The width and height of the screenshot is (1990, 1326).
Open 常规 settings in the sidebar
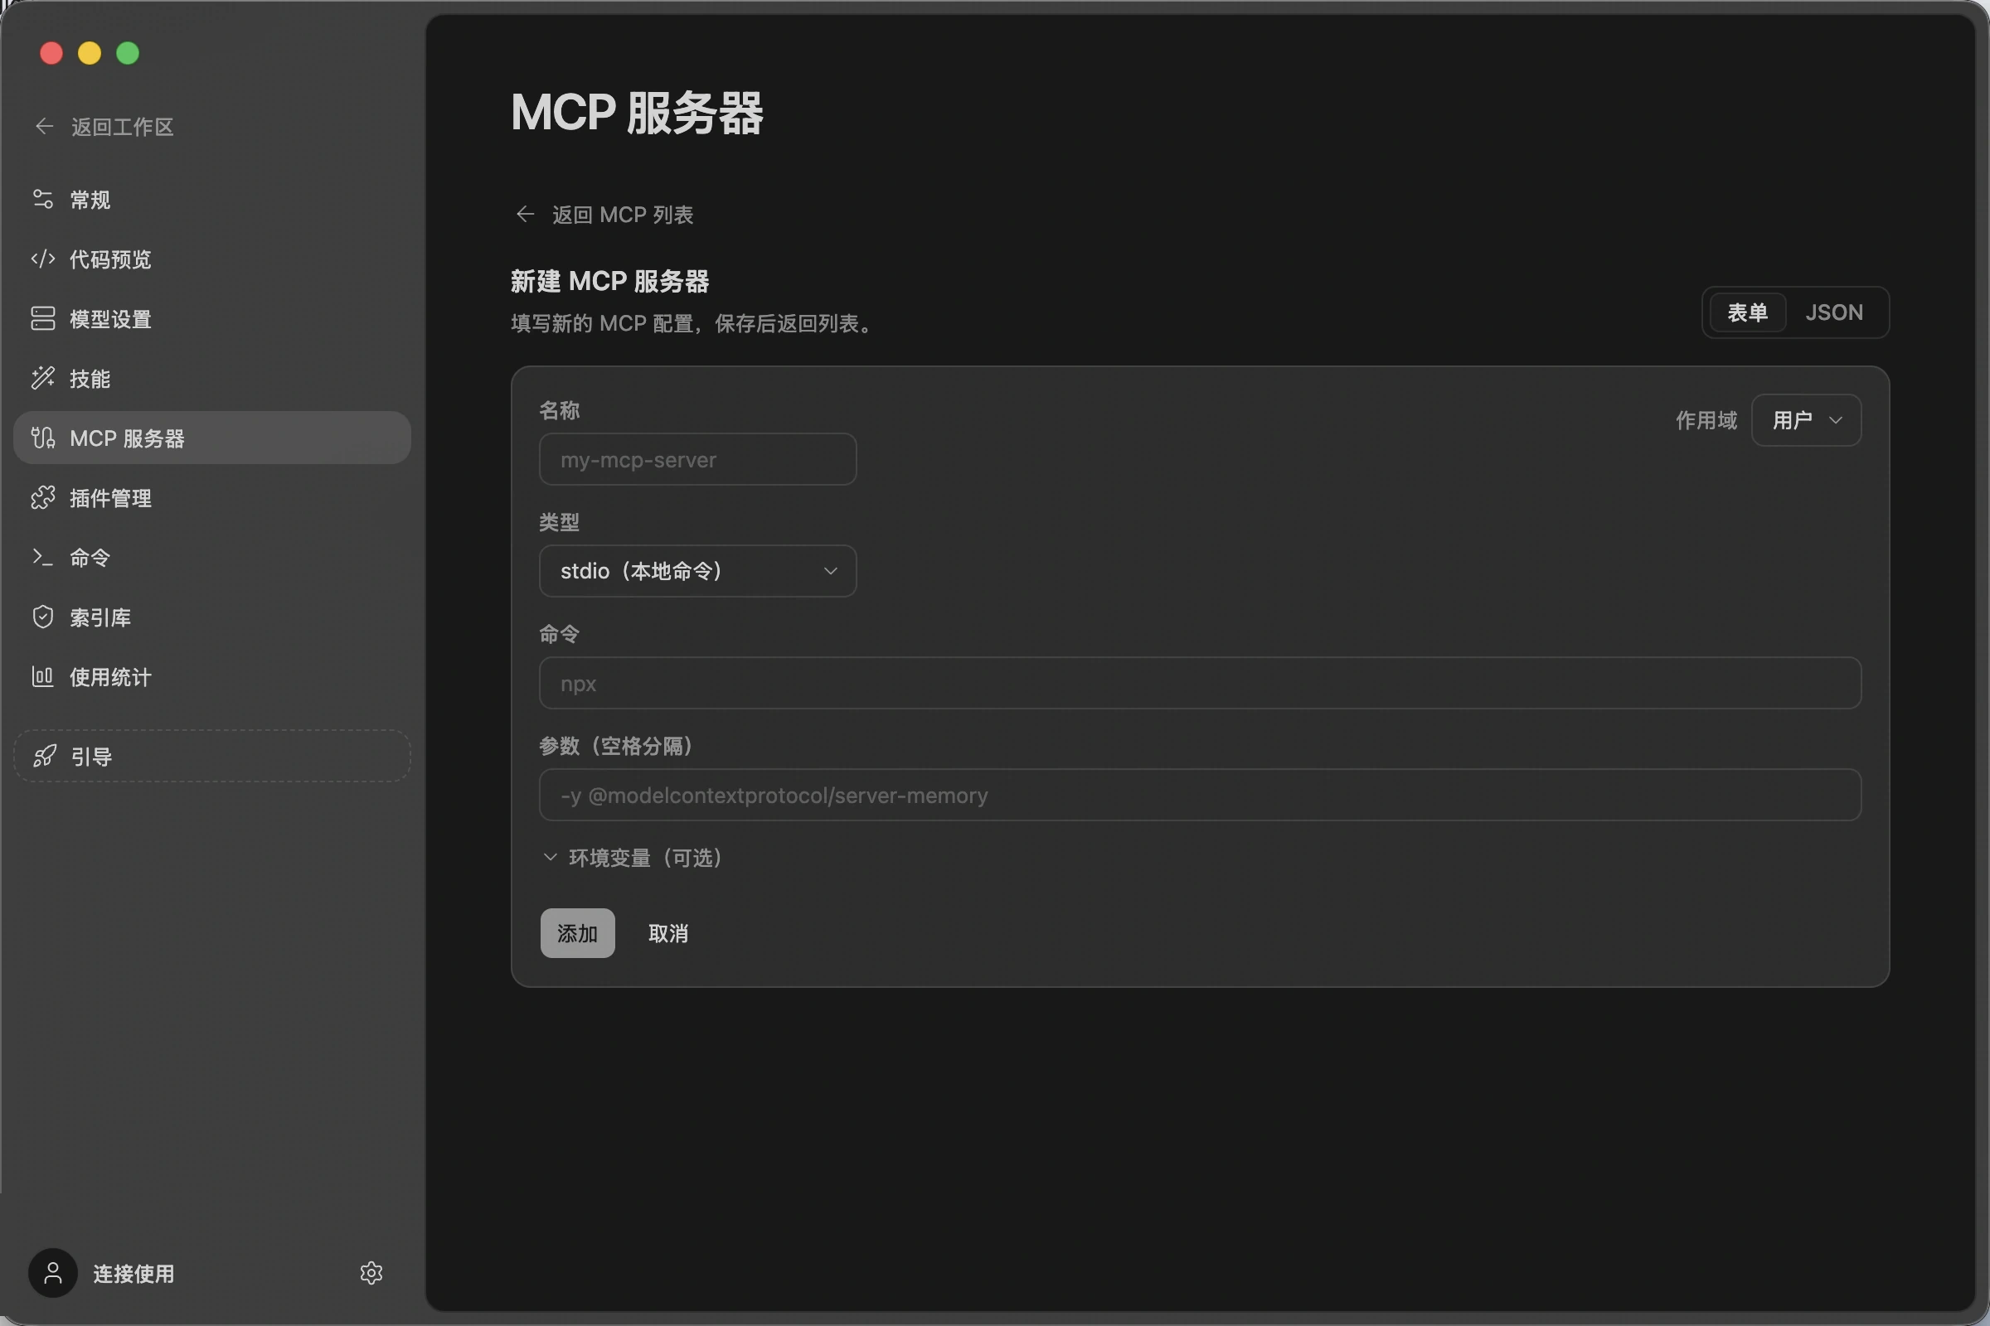click(211, 200)
